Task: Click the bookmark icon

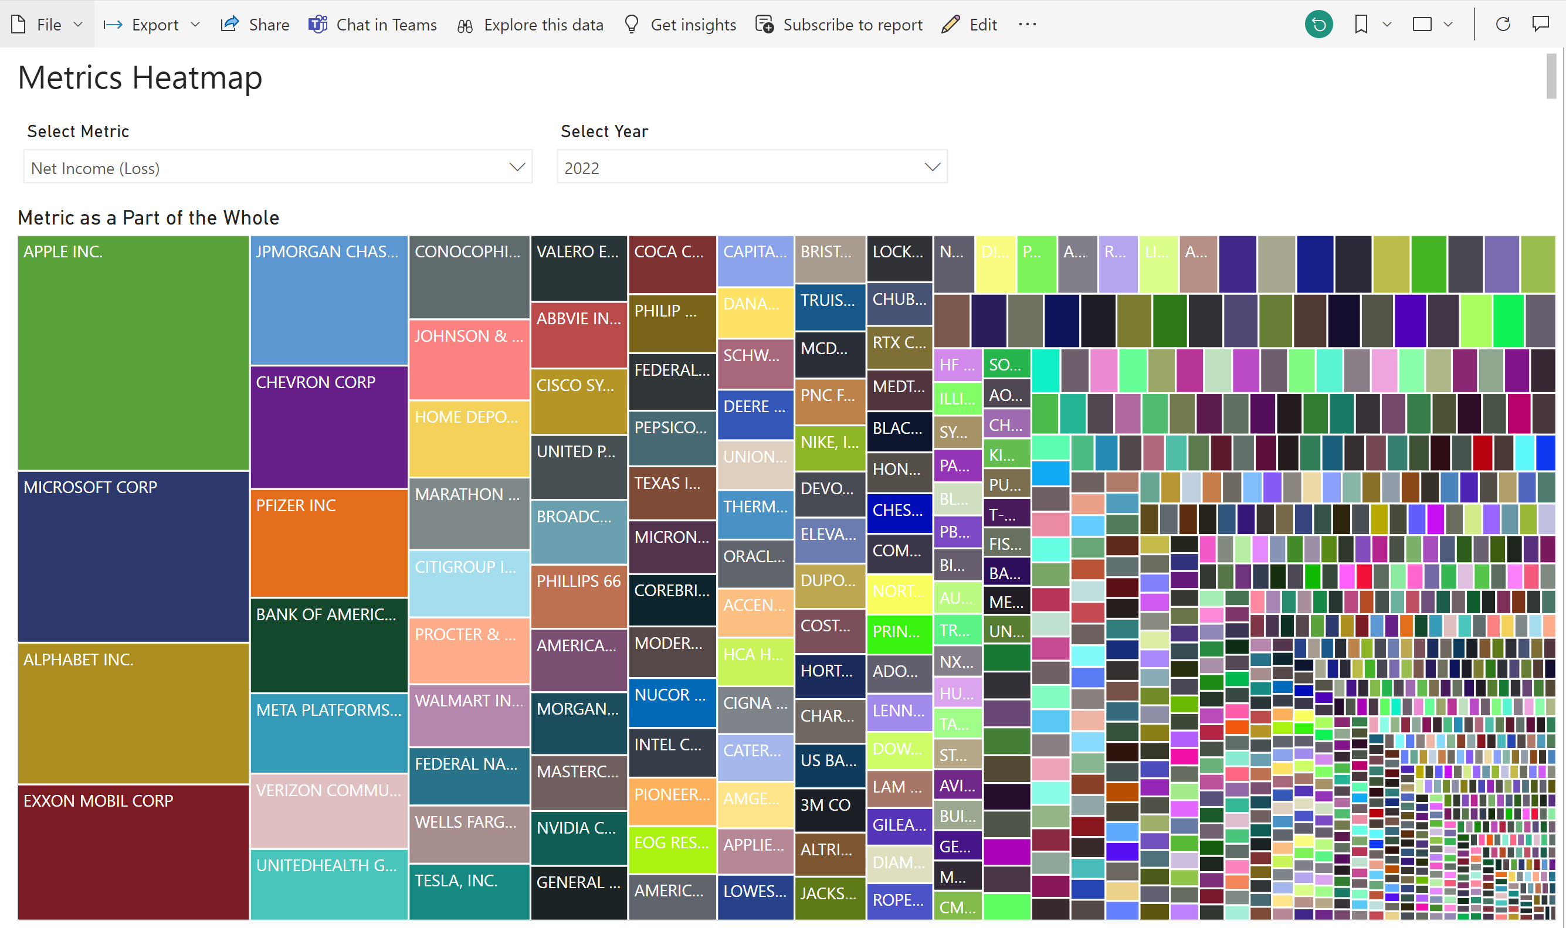Action: pyautogui.click(x=1360, y=25)
